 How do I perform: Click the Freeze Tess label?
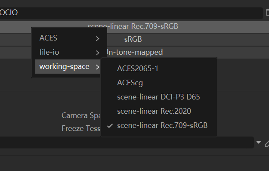click(81, 128)
